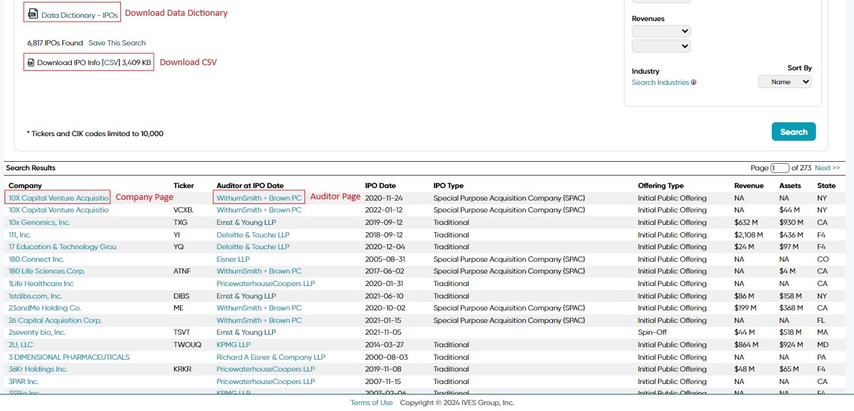Click the Auditor at IPO Date header

pyautogui.click(x=250, y=185)
